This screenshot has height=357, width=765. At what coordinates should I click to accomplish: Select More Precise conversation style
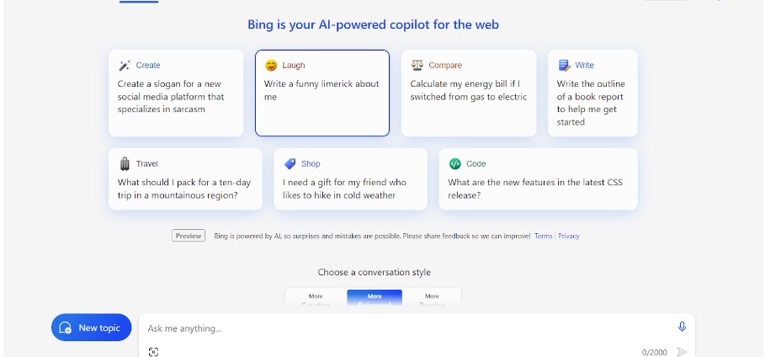pyautogui.click(x=432, y=298)
